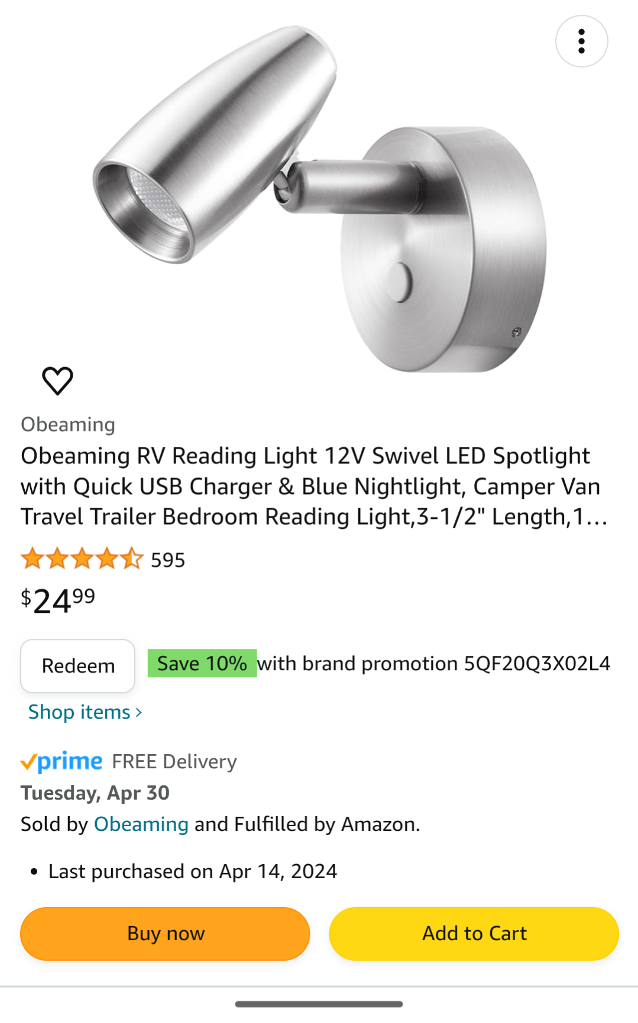Viewport: 638px width, 1023px height.
Task: Tap the Obeaming brand name above title
Action: tap(68, 424)
